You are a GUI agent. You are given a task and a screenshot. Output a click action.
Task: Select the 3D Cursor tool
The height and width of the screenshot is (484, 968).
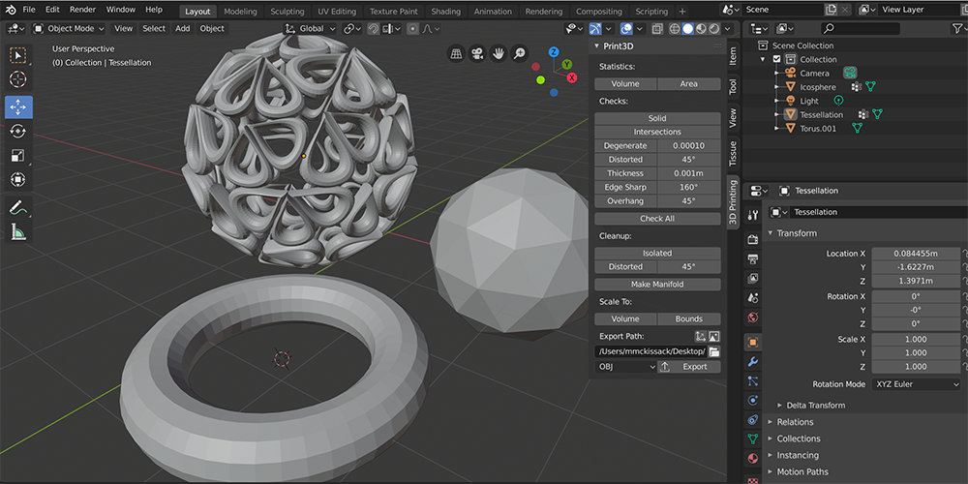tap(18, 79)
